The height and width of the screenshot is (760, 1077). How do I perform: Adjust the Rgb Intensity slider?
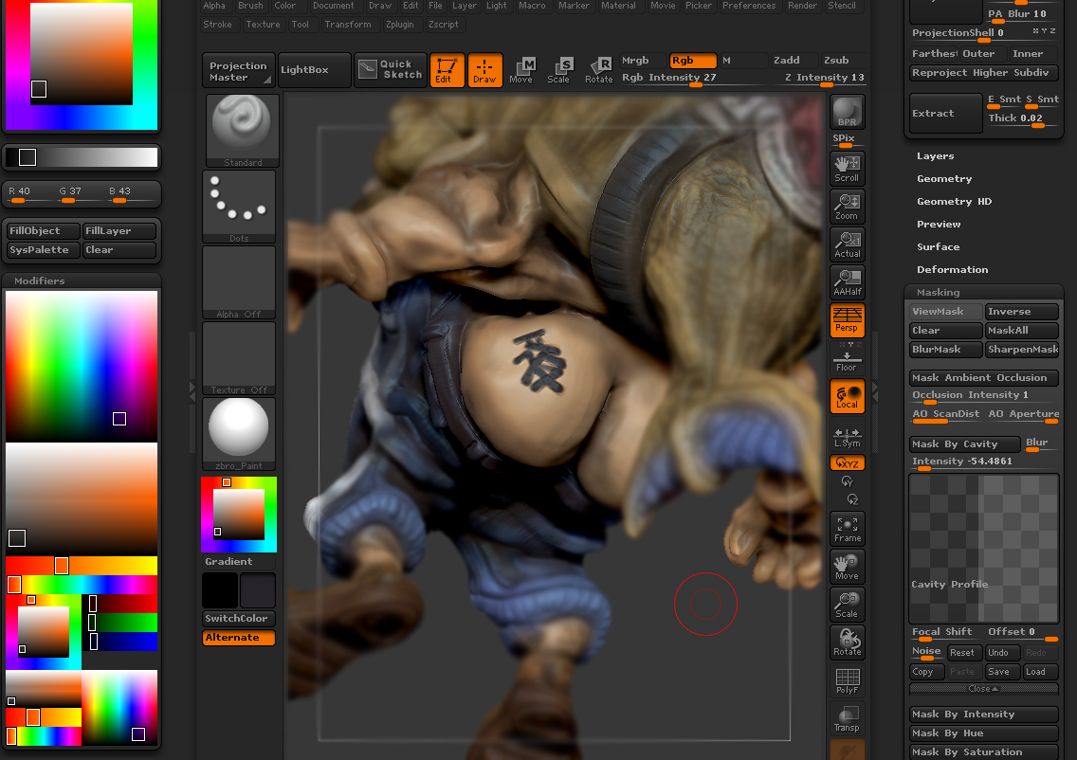click(x=695, y=79)
